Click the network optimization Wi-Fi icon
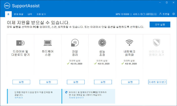This screenshot has height=106, width=177. pyautogui.click(x=129, y=43)
